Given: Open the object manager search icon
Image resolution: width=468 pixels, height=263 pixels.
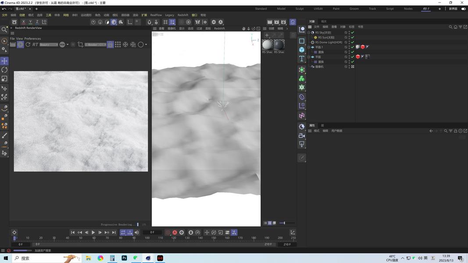Looking at the screenshot, I should tap(450, 27).
